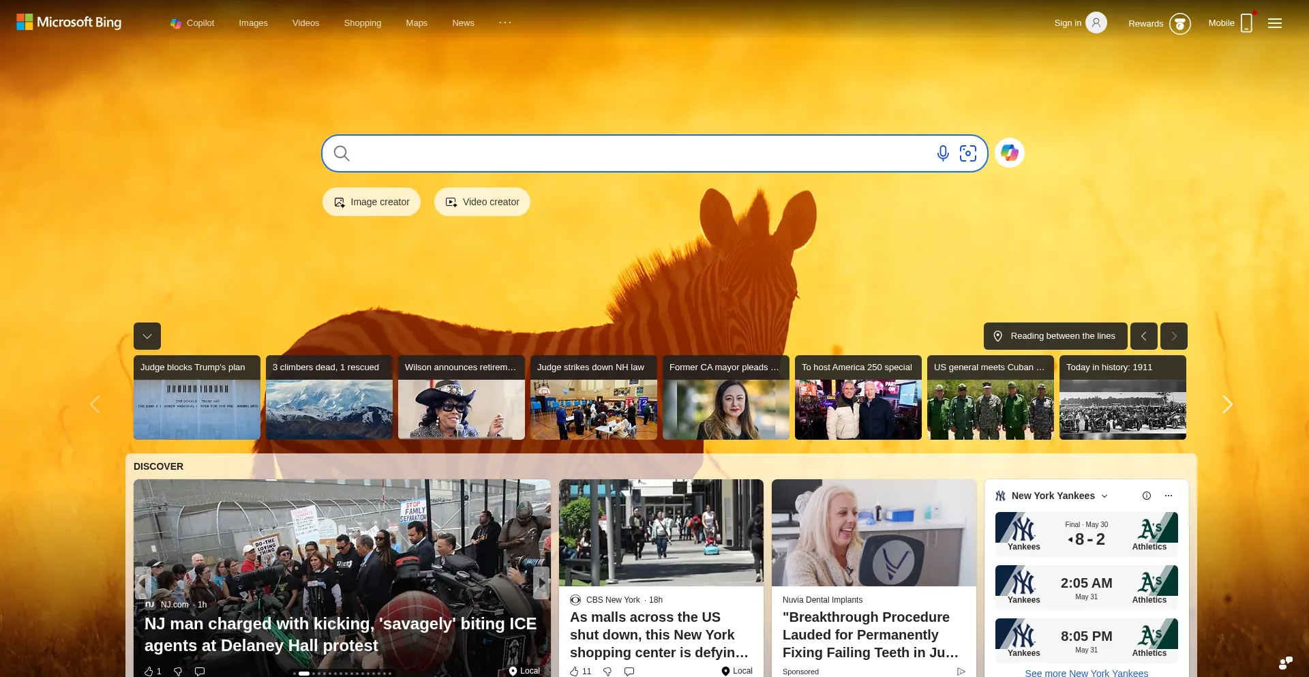This screenshot has width=1309, height=677.
Task: Click the Local tag on the CBS article
Action: click(x=737, y=671)
